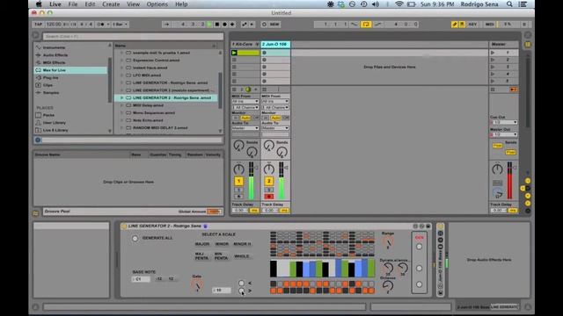Launch Master scene 2
This screenshot has width=563, height=316.
(x=493, y=60)
